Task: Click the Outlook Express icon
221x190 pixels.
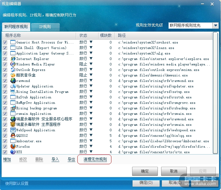Action: 13,70
